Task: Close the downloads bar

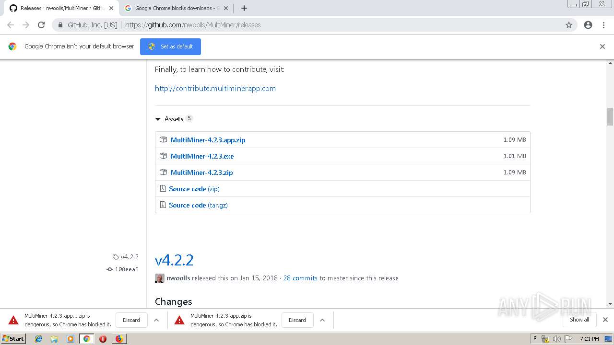Action: [605, 320]
